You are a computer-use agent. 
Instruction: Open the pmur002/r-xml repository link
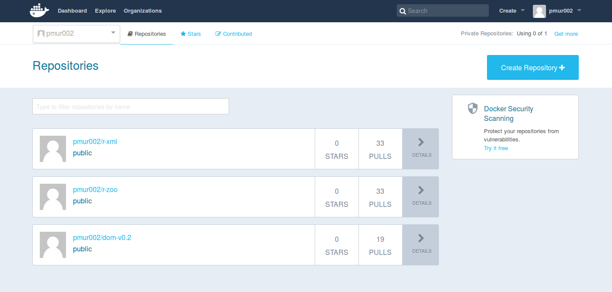(x=95, y=142)
